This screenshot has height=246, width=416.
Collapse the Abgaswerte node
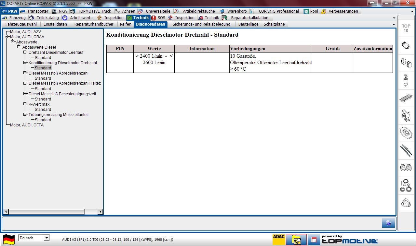coord(13,42)
